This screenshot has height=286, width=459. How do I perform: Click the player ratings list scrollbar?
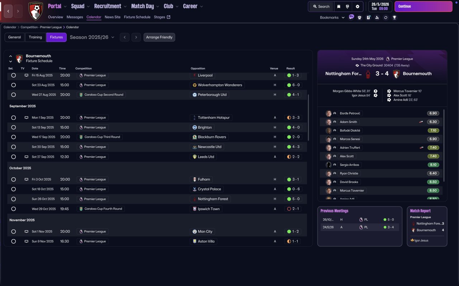[444, 146]
